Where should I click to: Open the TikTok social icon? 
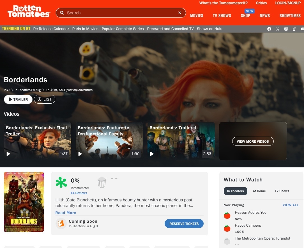(x=294, y=29)
